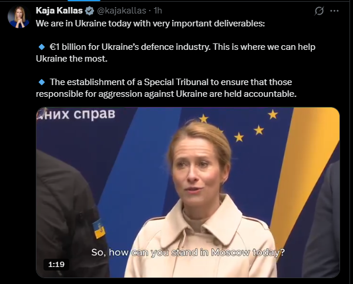Click the Ukrainian flag sleeve patch in video
Viewport: 353px width, 284px height.
pos(99,228)
